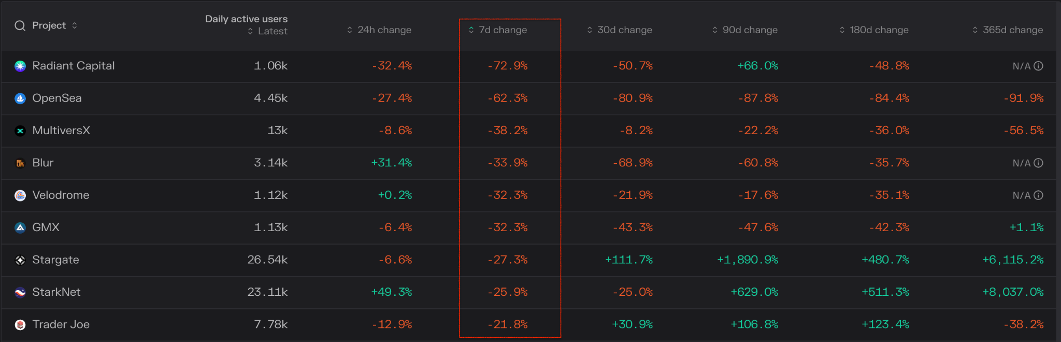Click the StarkNet logo icon

[x=20, y=292]
